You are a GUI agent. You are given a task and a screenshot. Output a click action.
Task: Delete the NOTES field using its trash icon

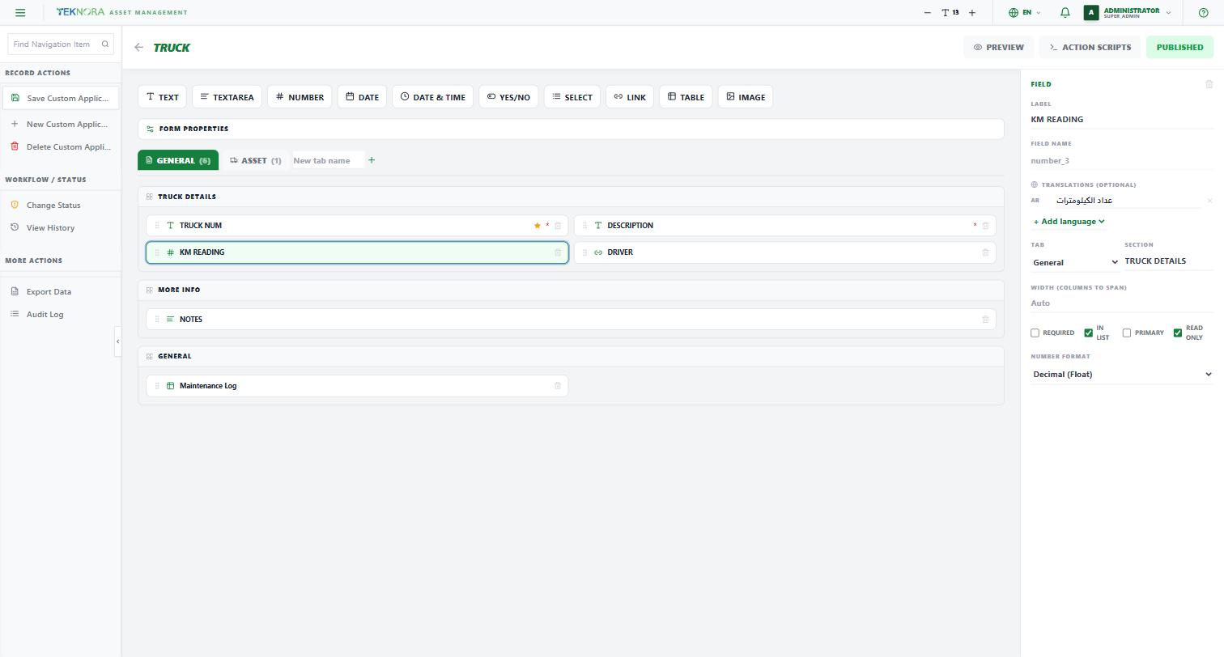click(x=985, y=319)
